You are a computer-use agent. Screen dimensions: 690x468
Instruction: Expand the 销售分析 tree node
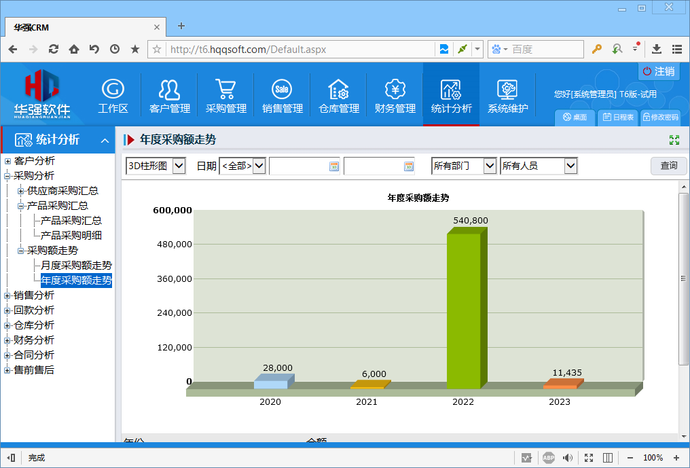(7, 296)
